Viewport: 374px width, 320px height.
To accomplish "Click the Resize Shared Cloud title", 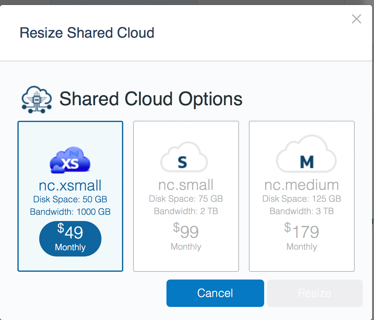I will [87, 33].
